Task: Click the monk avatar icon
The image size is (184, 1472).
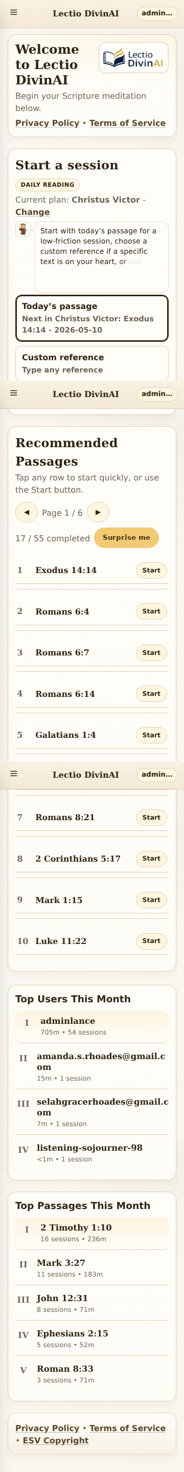Action: [23, 229]
